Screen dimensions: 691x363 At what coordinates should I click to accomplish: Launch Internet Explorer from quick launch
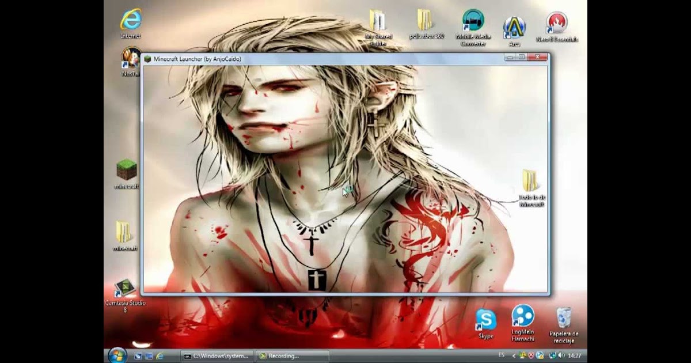coord(160,356)
